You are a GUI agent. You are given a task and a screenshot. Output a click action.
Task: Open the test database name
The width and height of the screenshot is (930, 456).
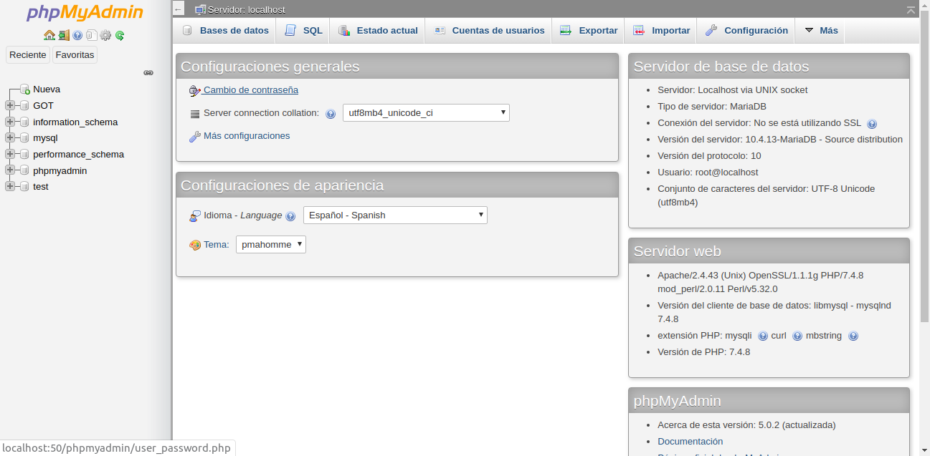coord(41,186)
